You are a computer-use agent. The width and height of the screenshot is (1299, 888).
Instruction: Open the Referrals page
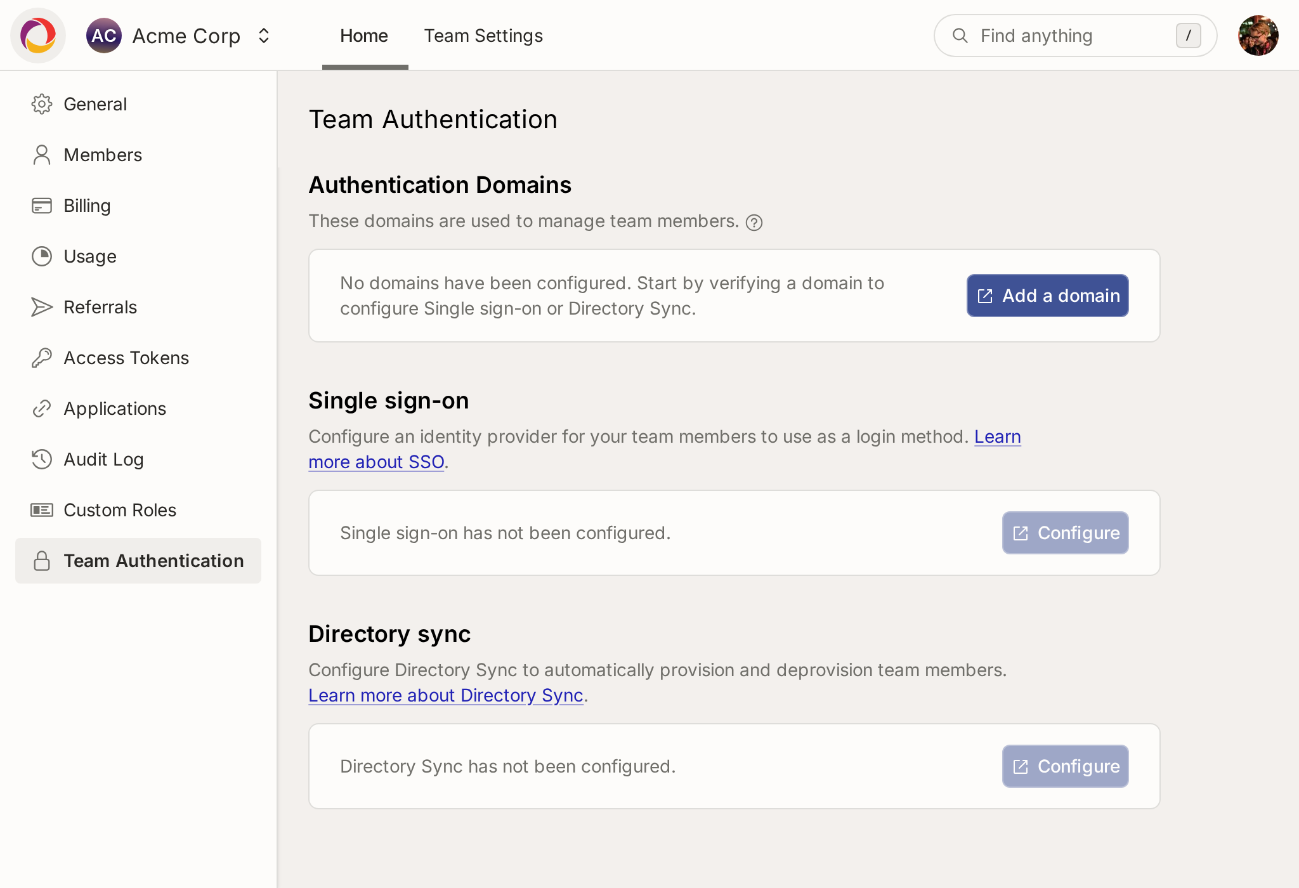138,307
